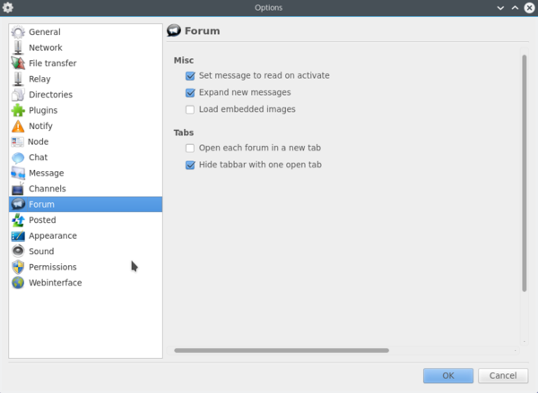538x393 pixels.
Task: Open the Notify warning triangle icon
Action: tap(18, 126)
